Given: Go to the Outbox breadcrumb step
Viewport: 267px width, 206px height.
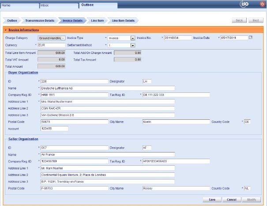Looking at the screenshot, I should click(12, 21).
